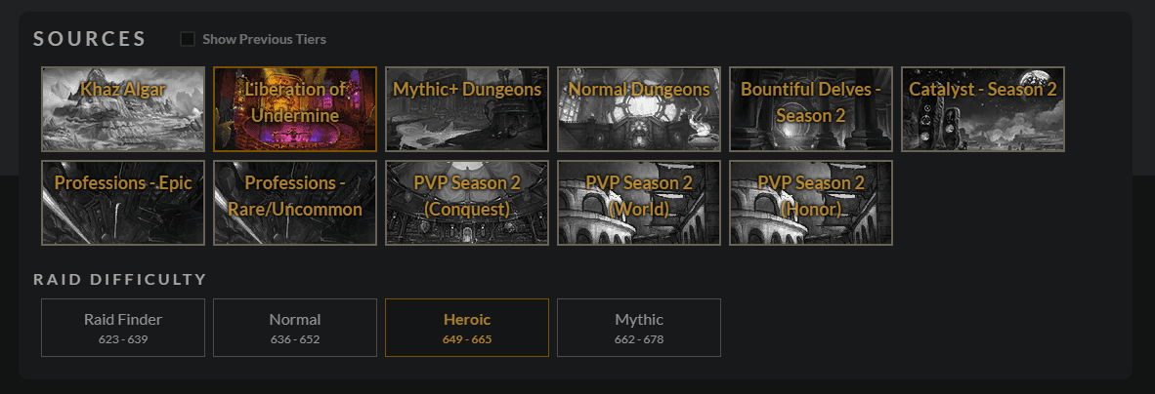The image size is (1155, 394).
Task: Choose the Professions - Epic source tile
Action: tap(123, 203)
